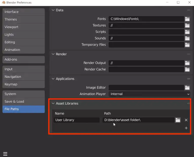194x157 pixels.
Task: Edit the asset library path D:\blender\asset folder\
Action: click(139, 120)
